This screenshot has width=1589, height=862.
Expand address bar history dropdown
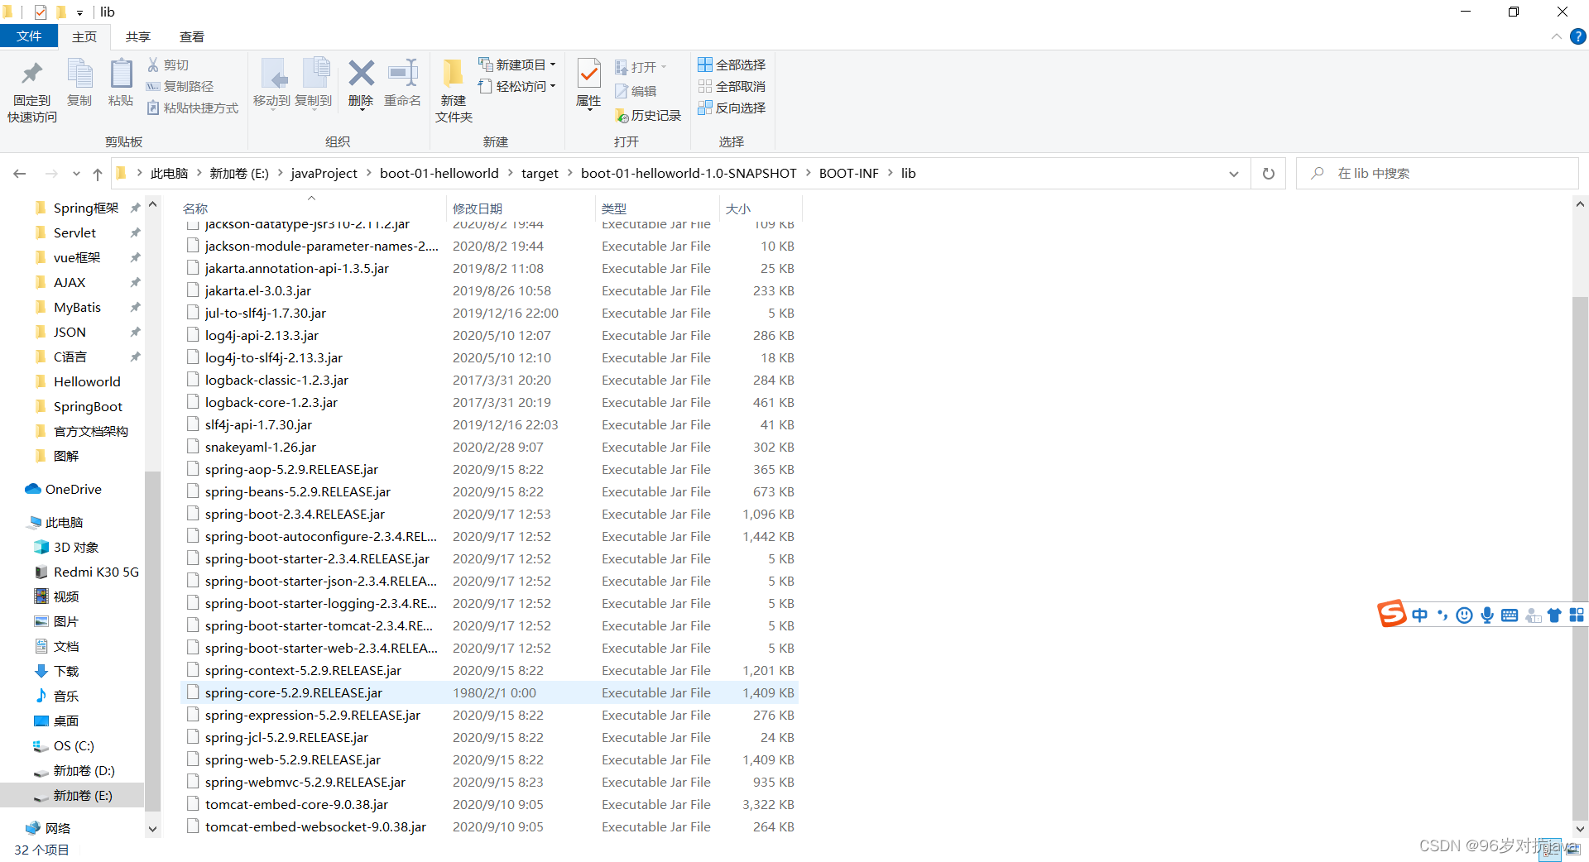1233,174
